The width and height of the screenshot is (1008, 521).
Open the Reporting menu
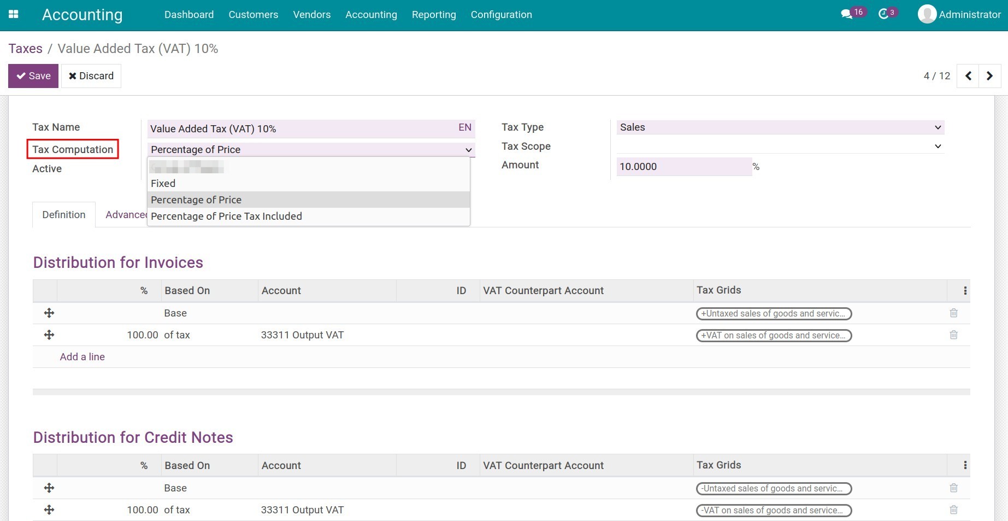point(434,15)
